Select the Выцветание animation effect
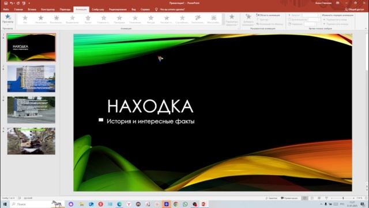This screenshot has height=208, width=369. 72,19
